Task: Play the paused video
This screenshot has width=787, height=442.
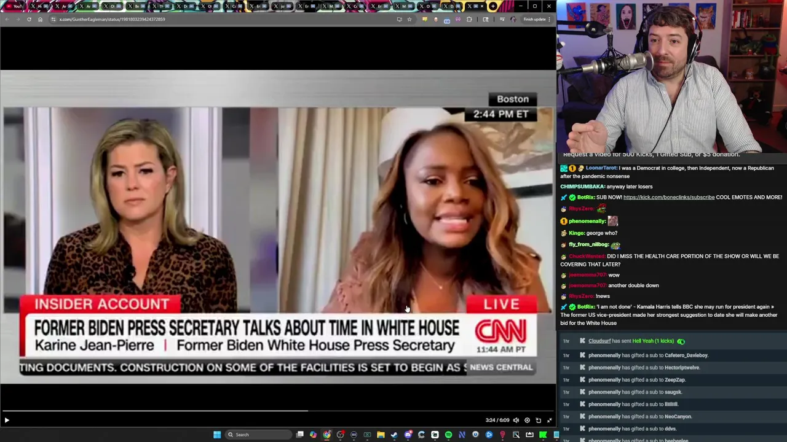Action: [7, 420]
